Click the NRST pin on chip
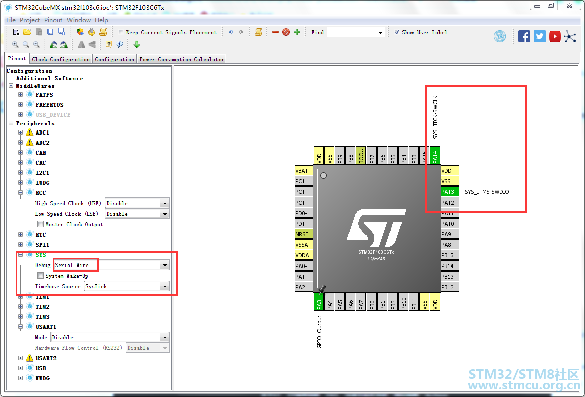Image resolution: width=585 pixels, height=397 pixels. (304, 234)
